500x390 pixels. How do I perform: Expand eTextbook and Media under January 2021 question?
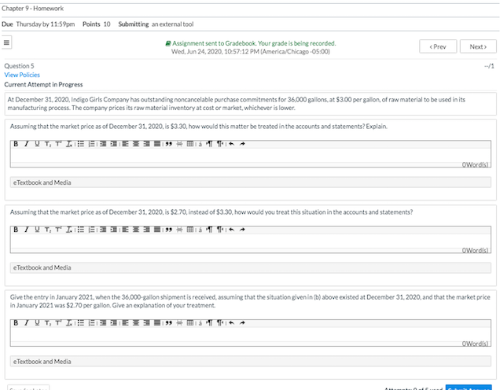[x=250, y=361]
